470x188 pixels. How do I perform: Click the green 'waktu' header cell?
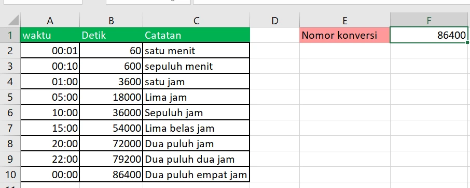[50, 35]
